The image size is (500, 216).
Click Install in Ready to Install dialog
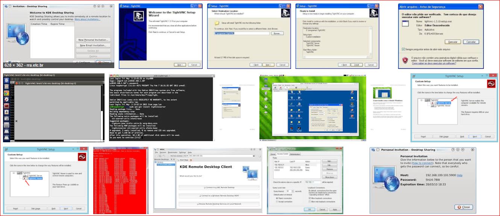[x=356, y=65]
